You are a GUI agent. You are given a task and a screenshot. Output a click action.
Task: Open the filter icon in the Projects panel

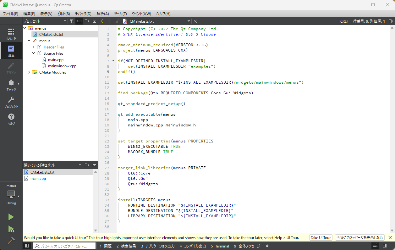coord(72,21)
